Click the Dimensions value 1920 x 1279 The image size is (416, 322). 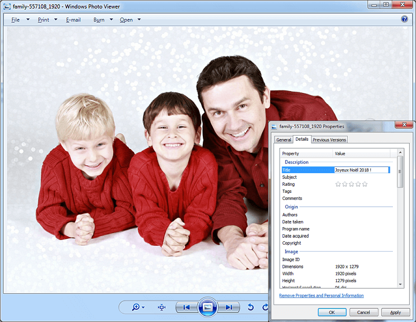point(347,267)
